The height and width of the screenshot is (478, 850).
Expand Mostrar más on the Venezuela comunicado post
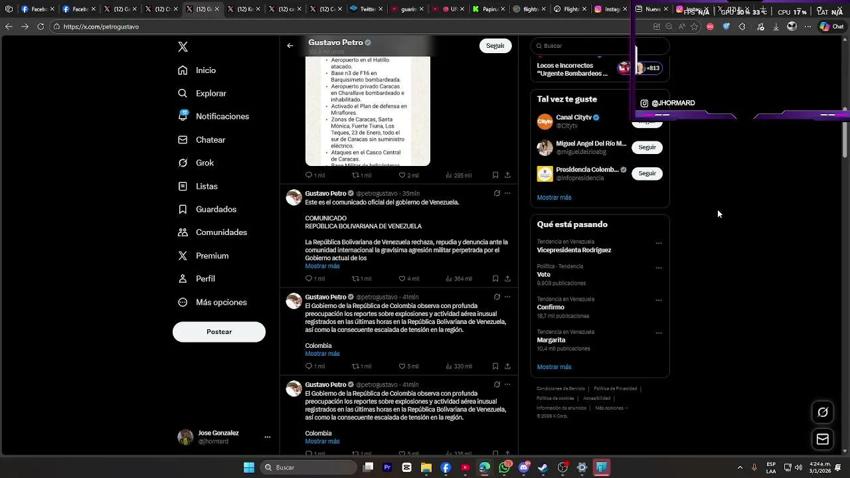click(322, 266)
